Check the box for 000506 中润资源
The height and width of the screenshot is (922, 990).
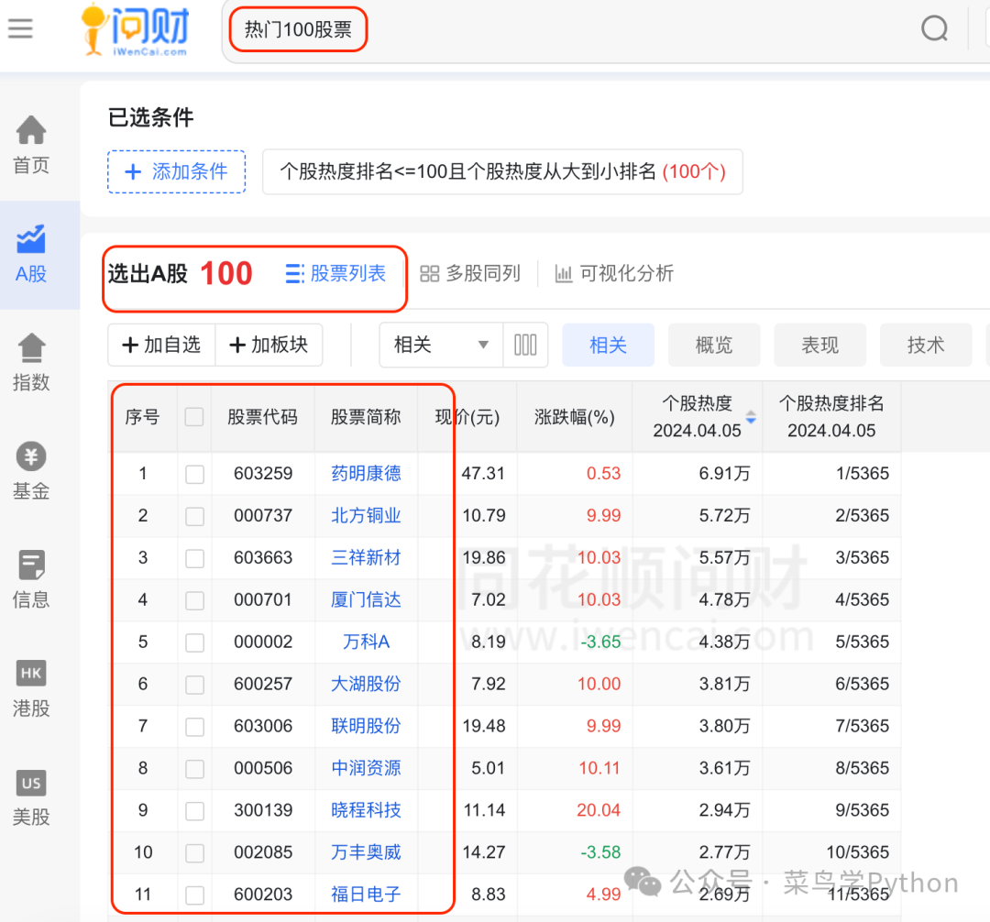194,769
